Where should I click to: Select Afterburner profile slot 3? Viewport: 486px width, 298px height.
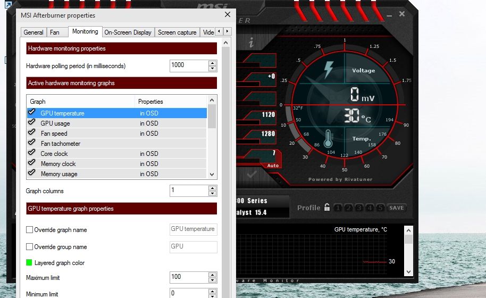[359, 208]
